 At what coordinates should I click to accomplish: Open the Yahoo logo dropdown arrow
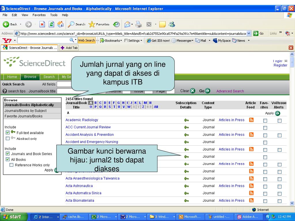pos(15,41)
